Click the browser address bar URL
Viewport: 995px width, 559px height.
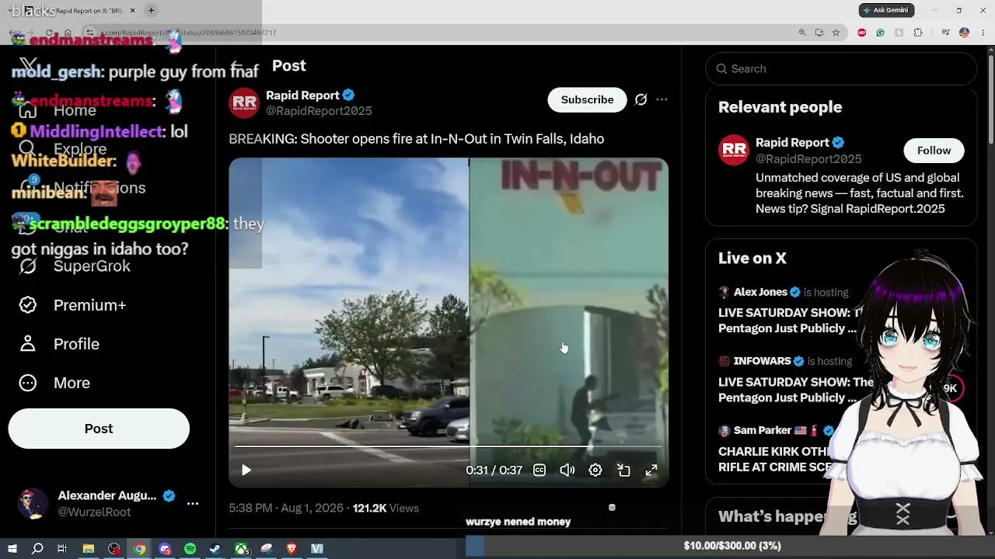(x=189, y=33)
